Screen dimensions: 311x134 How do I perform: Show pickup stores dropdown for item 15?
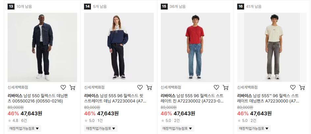(177, 128)
